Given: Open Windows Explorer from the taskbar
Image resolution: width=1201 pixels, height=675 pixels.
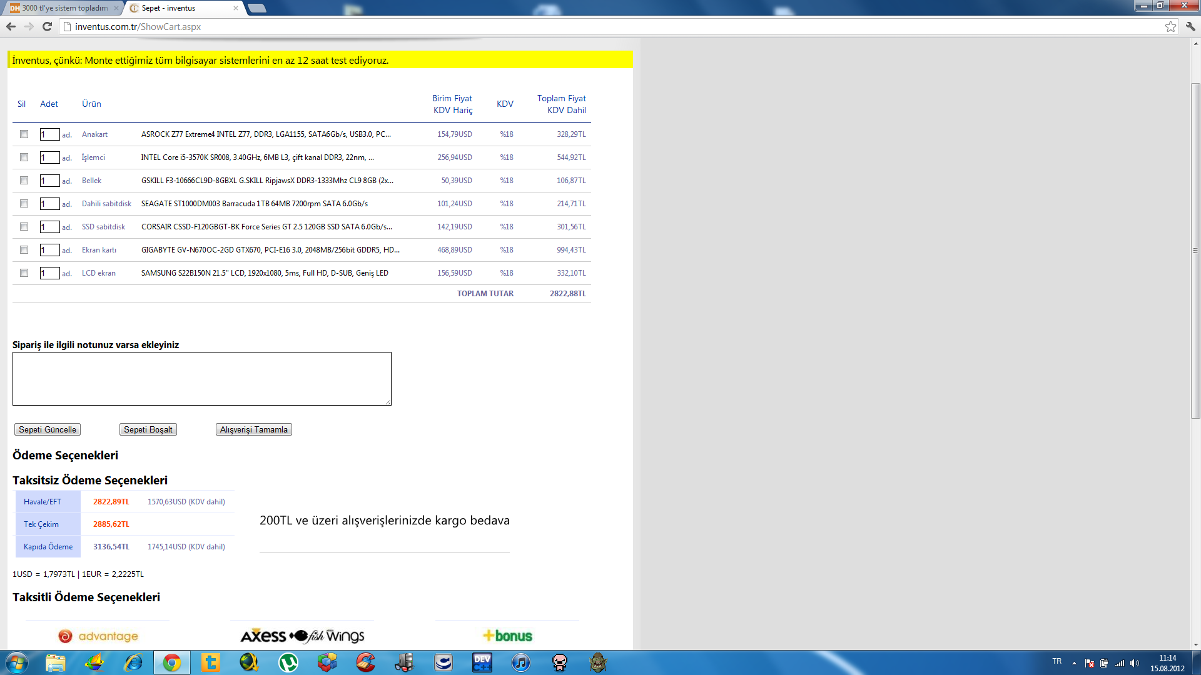Looking at the screenshot, I should point(56,662).
